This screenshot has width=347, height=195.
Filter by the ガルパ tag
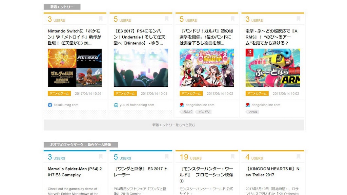(x=187, y=112)
